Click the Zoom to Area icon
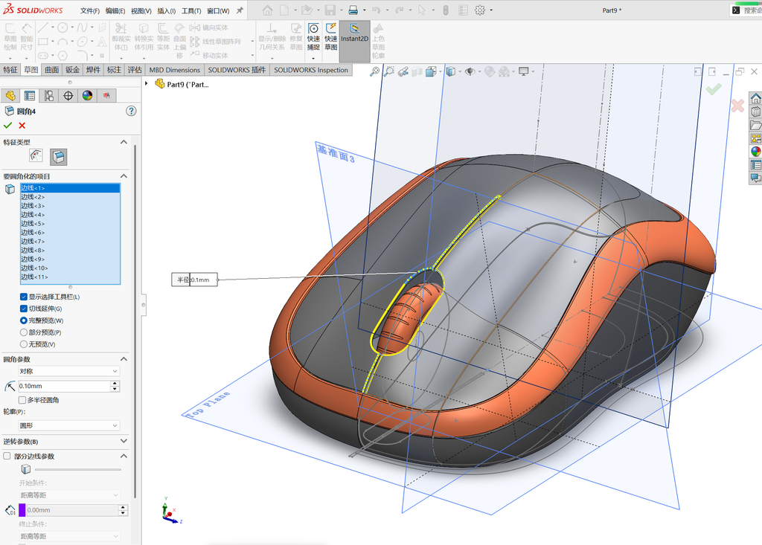 pyautogui.click(x=389, y=72)
